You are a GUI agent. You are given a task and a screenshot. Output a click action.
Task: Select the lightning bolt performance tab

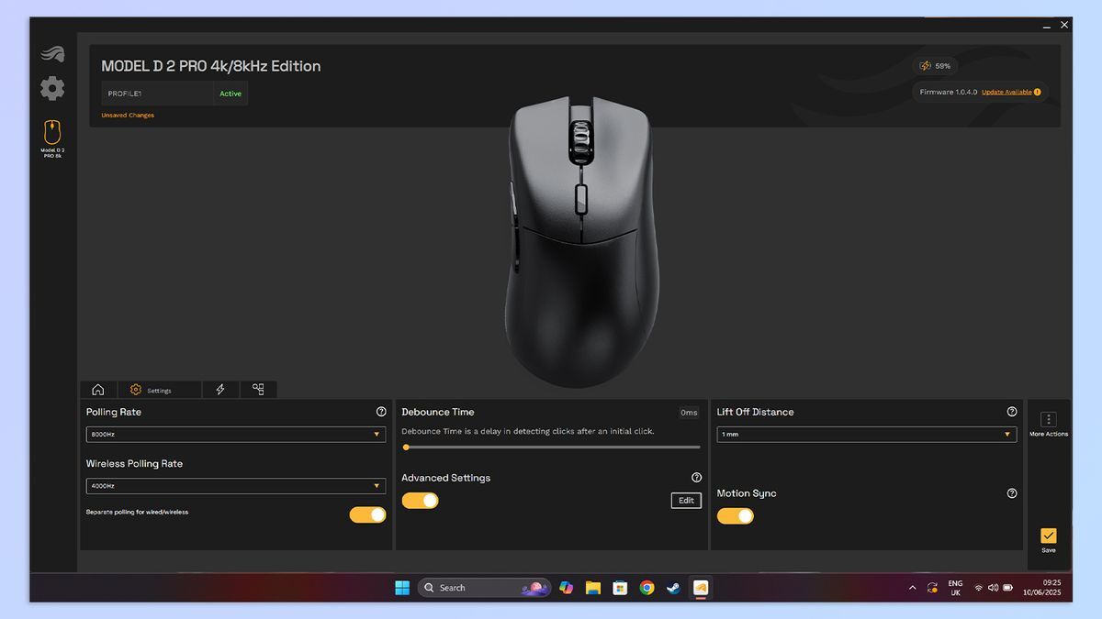point(220,389)
